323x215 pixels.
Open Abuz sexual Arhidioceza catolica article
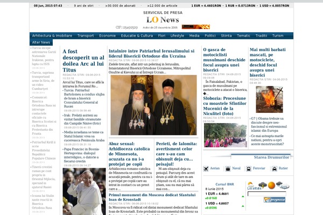point(129,154)
